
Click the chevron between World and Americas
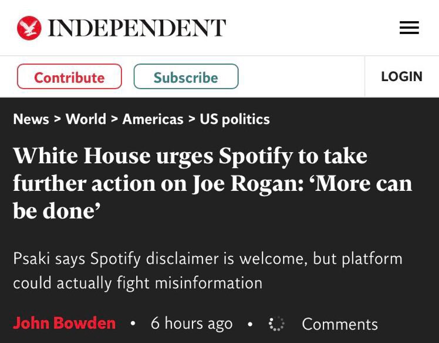[114, 119]
